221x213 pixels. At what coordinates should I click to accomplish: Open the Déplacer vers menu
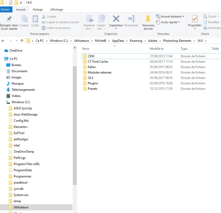click(89, 22)
